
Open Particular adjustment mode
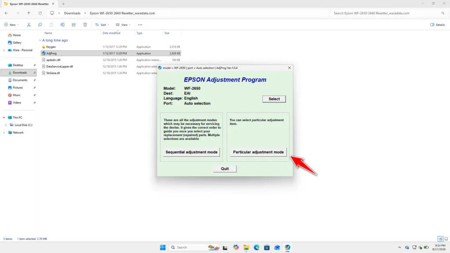click(258, 152)
